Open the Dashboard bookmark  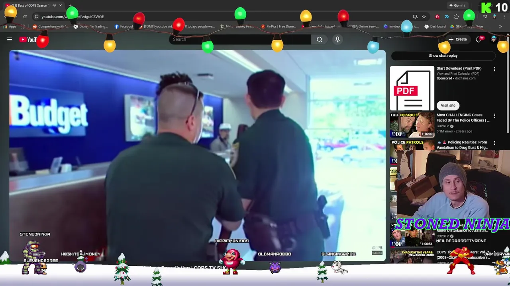[435, 27]
